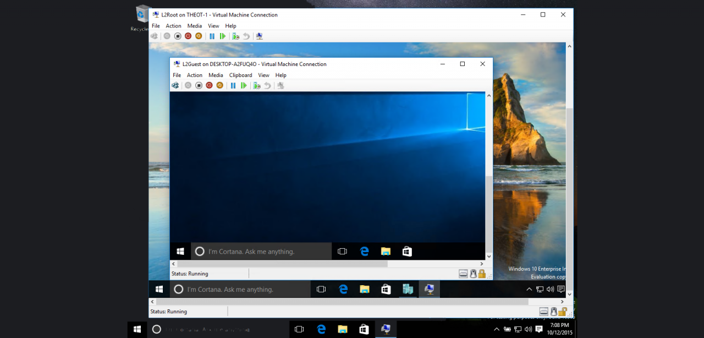Image resolution: width=704 pixels, height=338 pixels.
Task: Toggle enhanced session in the L2Root toolbar
Action: click(260, 36)
